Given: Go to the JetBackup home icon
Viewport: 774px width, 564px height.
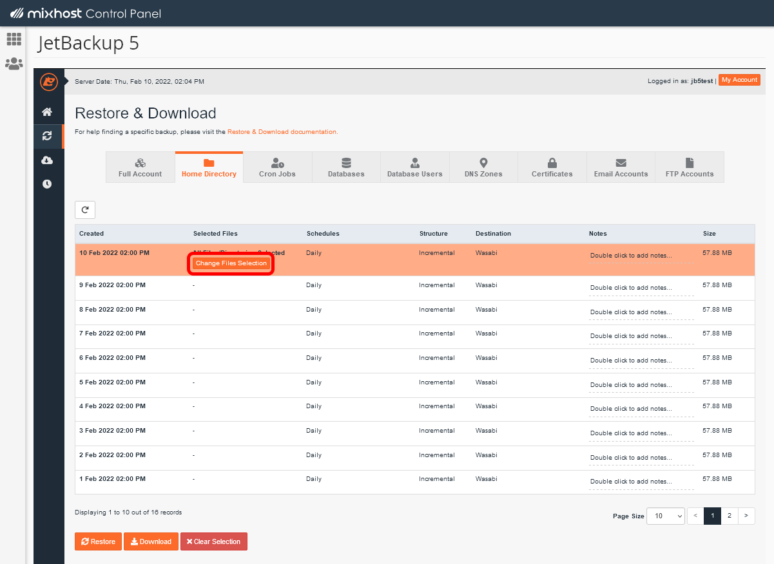Looking at the screenshot, I should click(x=47, y=112).
